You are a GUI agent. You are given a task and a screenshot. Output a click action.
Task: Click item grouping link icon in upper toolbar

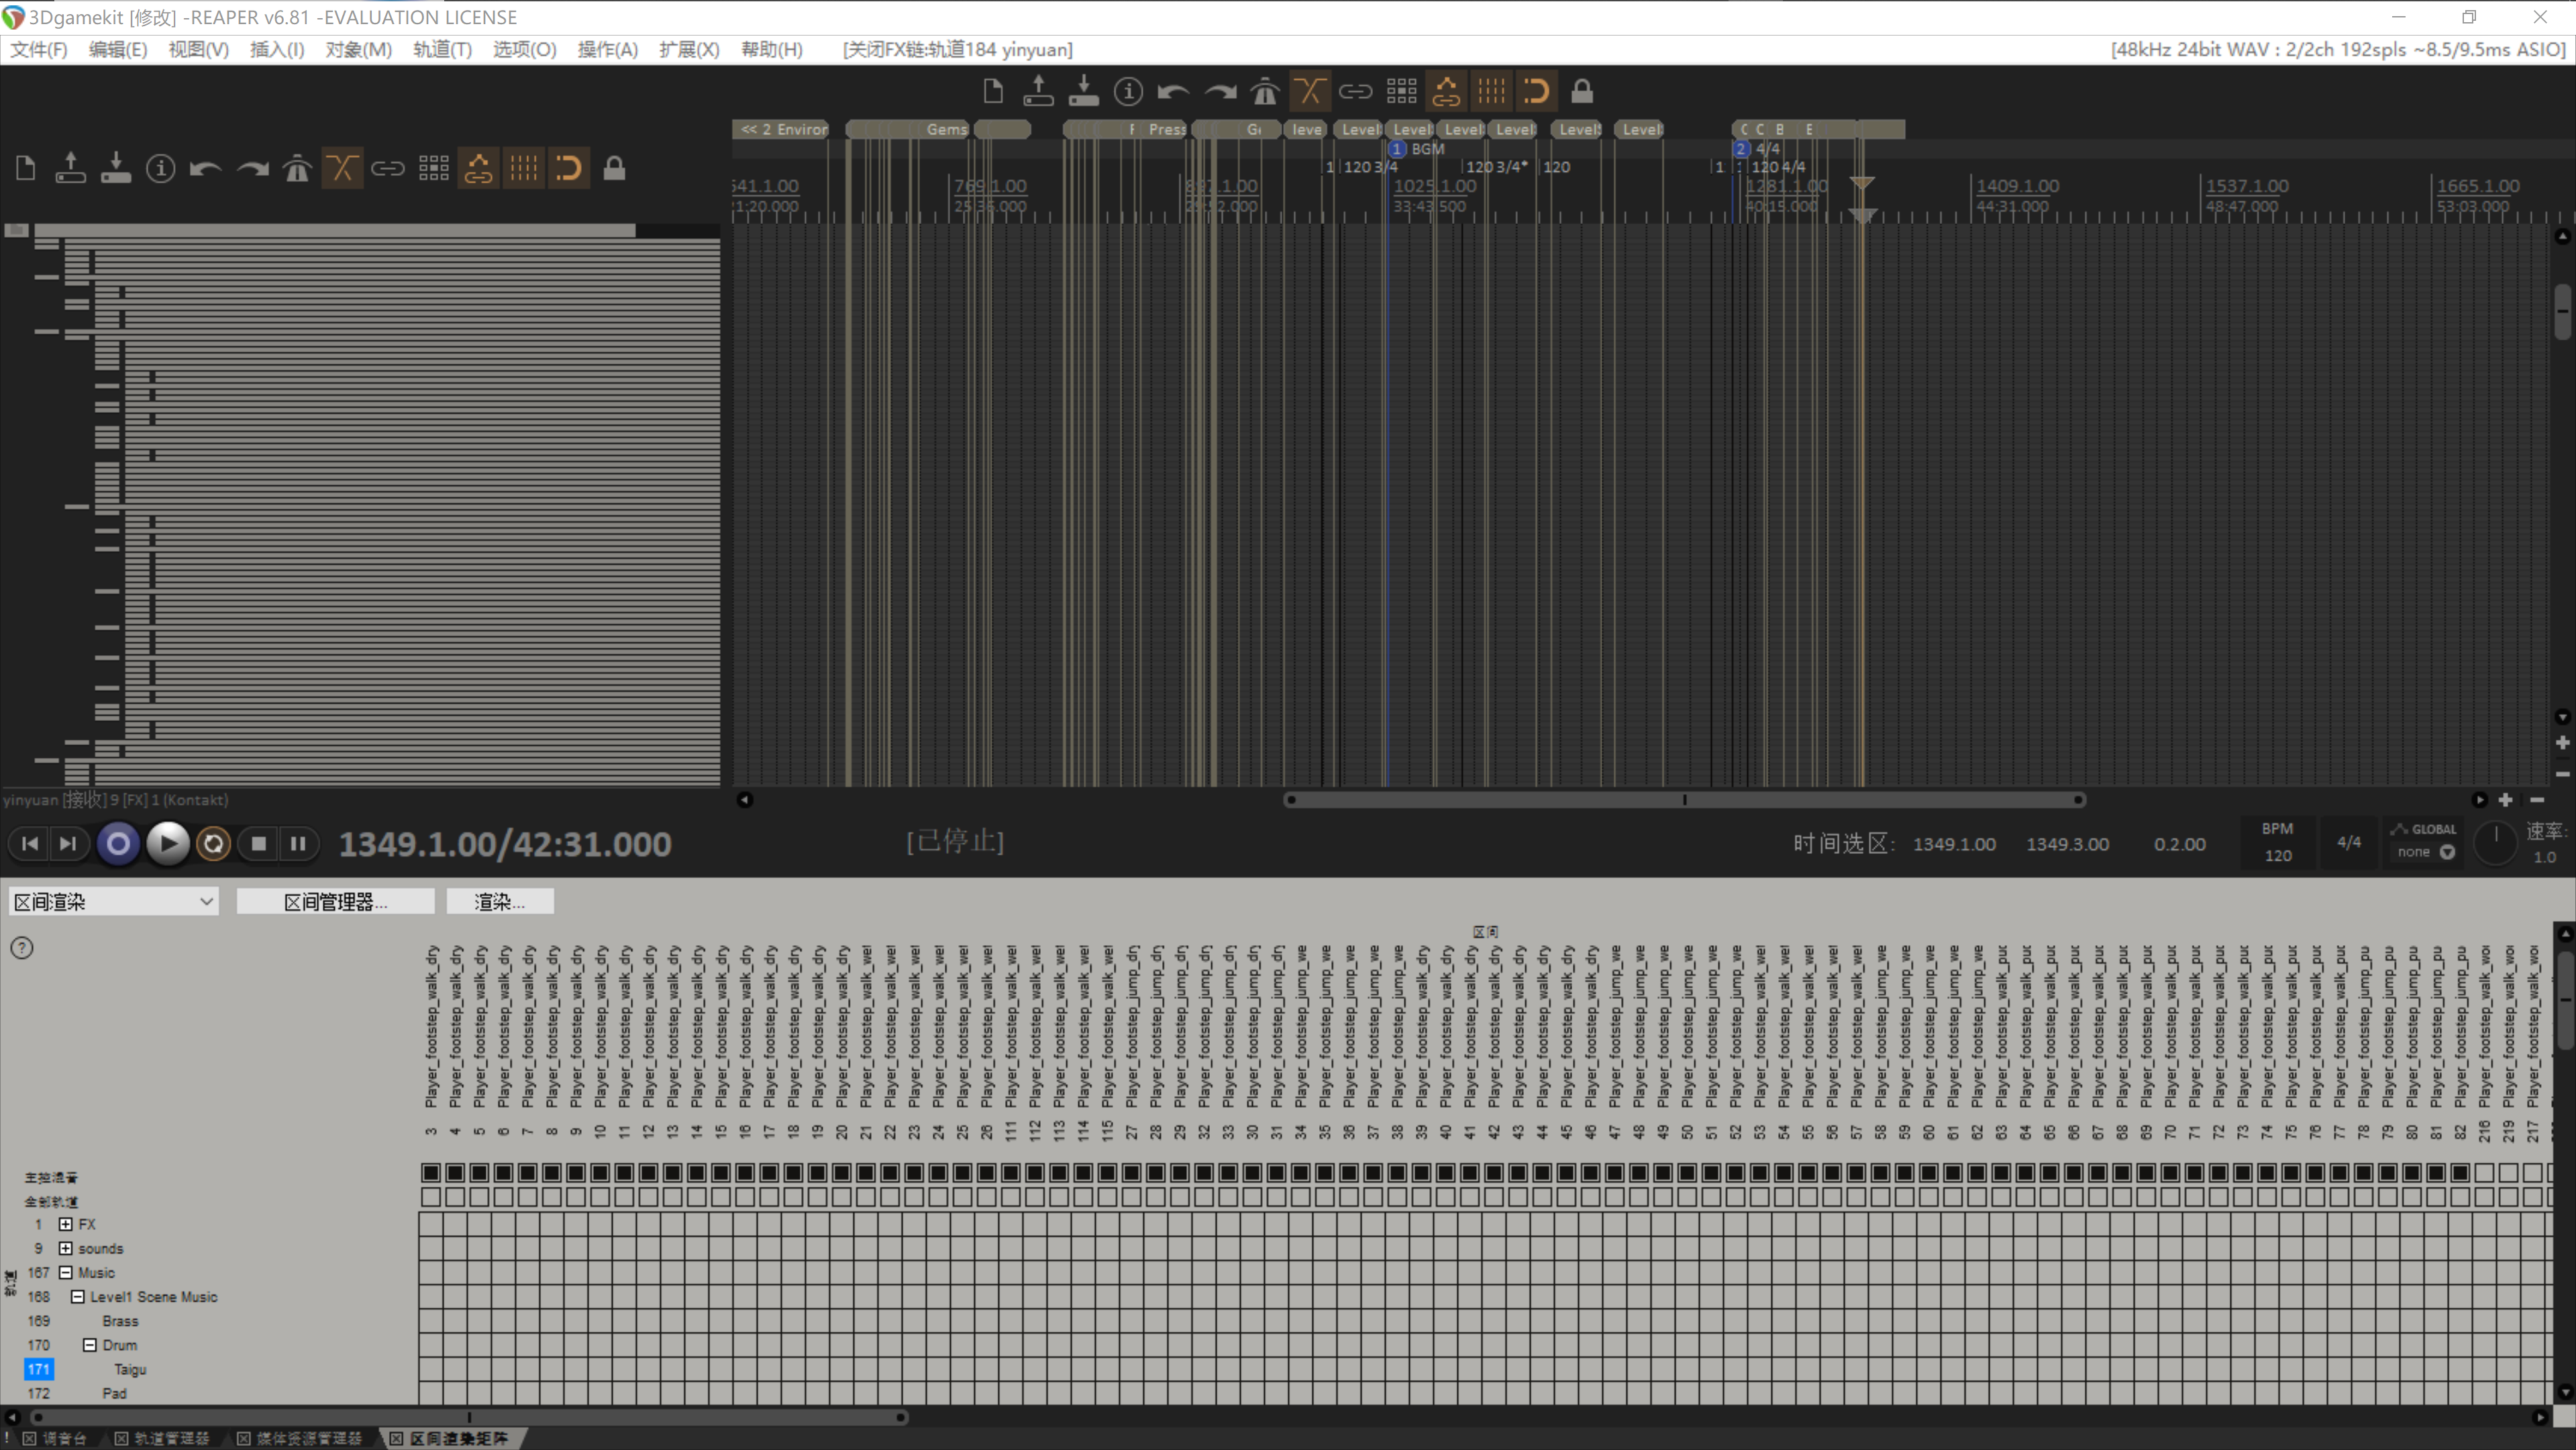point(1355,92)
